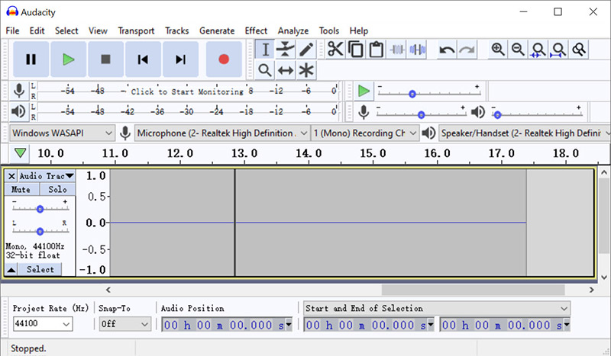The height and width of the screenshot is (356, 611).
Task: Click the Play-at-Speed green button
Action: click(x=364, y=91)
